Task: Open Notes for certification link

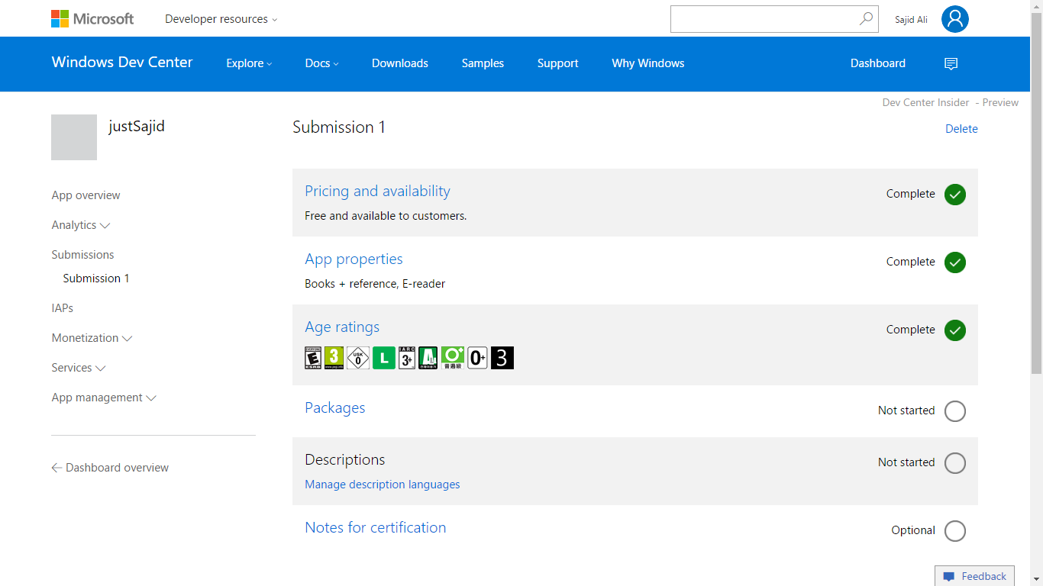Action: 375,528
